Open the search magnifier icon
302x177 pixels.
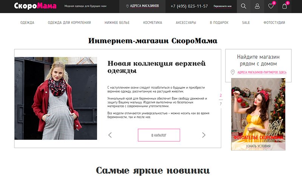[x=243, y=6]
